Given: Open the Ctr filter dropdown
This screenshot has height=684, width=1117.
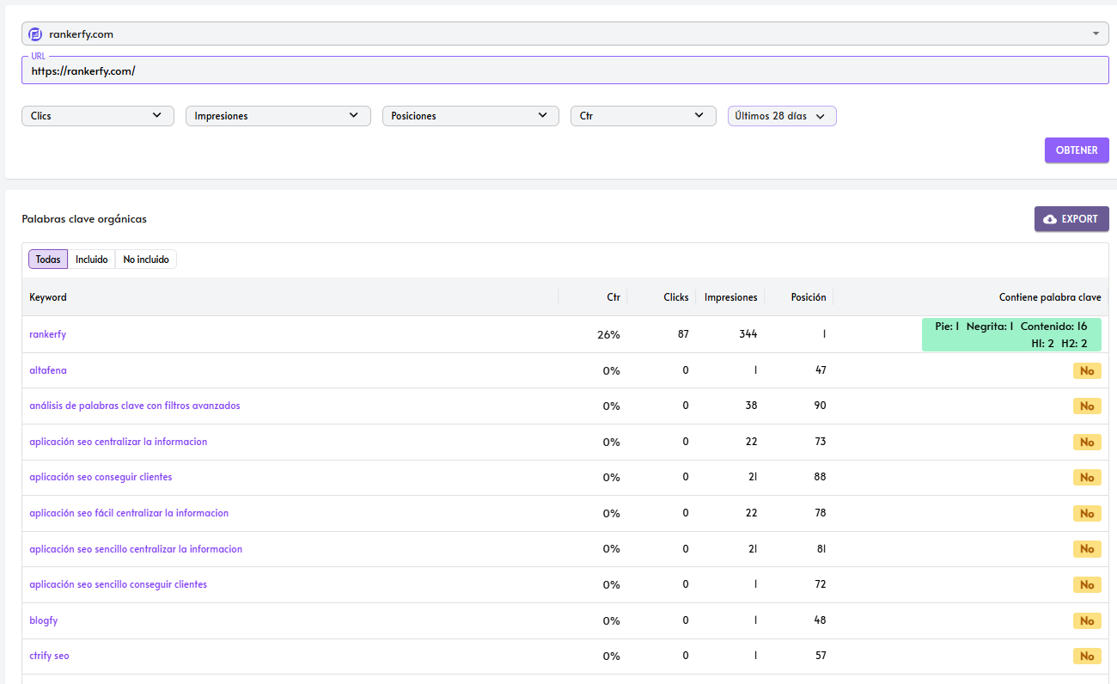Looking at the screenshot, I should click(644, 116).
